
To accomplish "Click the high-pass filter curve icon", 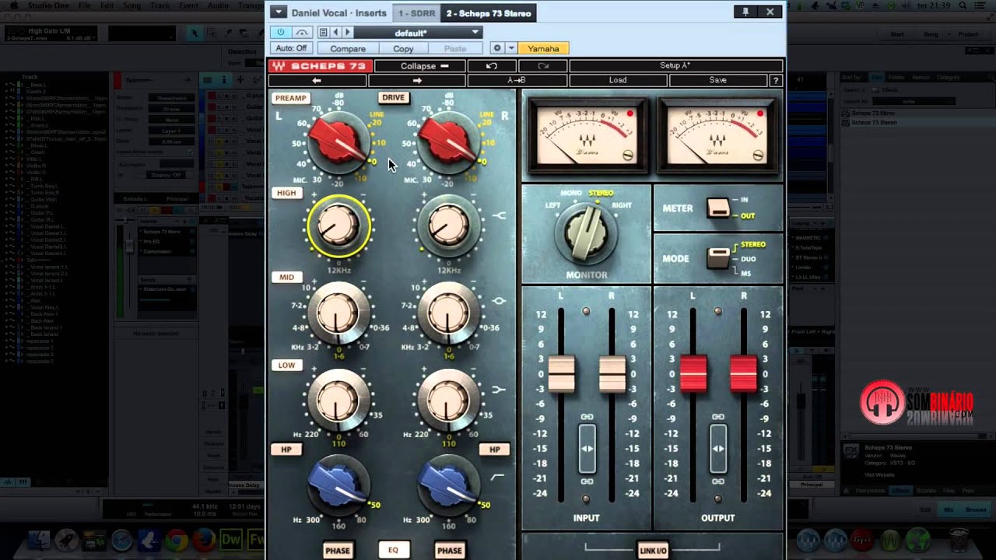I will (x=497, y=477).
